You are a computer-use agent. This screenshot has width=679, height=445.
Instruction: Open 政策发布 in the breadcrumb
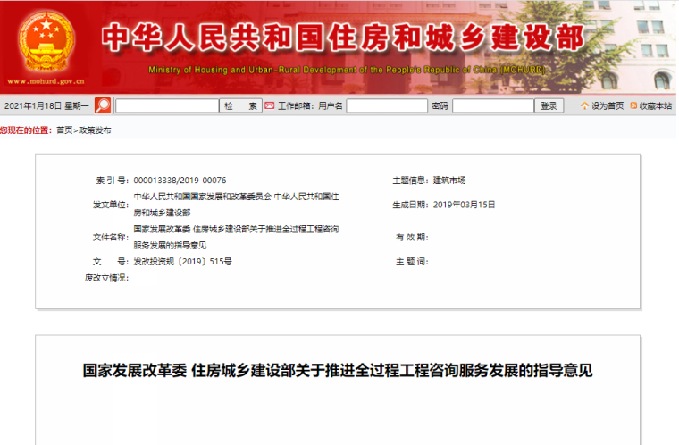pos(95,130)
